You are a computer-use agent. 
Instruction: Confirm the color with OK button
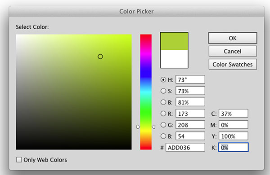coord(233,38)
